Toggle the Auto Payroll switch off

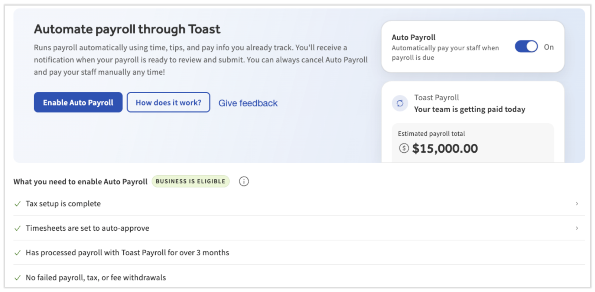[526, 47]
